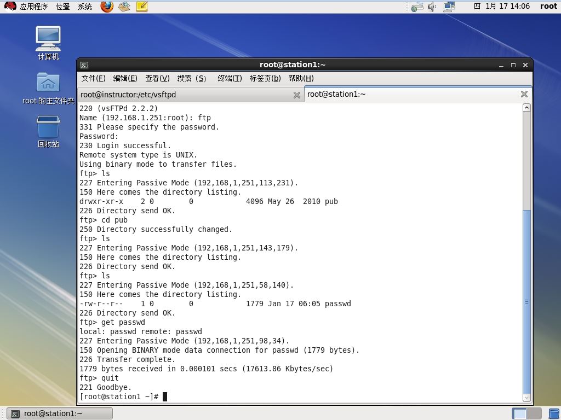Click the terminal scrollbar down arrow
The width and height of the screenshot is (561, 420).
click(x=526, y=398)
